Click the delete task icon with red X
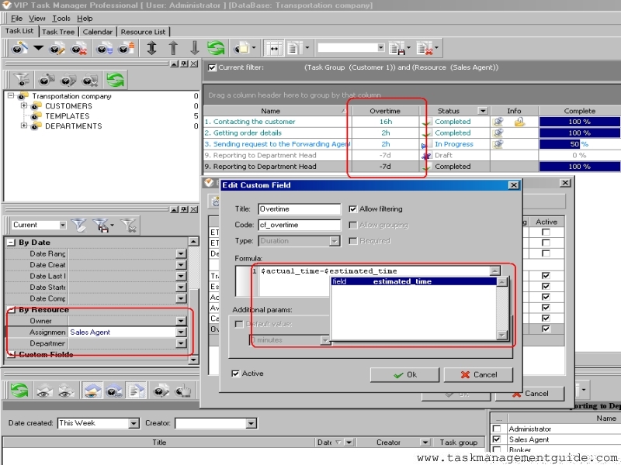 79,49
